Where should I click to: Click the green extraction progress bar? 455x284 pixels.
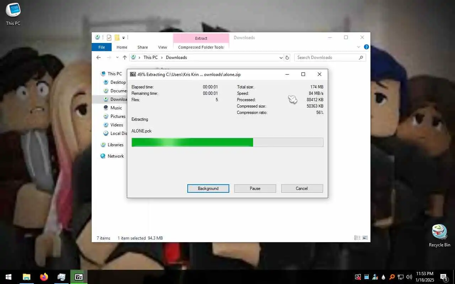click(x=227, y=142)
